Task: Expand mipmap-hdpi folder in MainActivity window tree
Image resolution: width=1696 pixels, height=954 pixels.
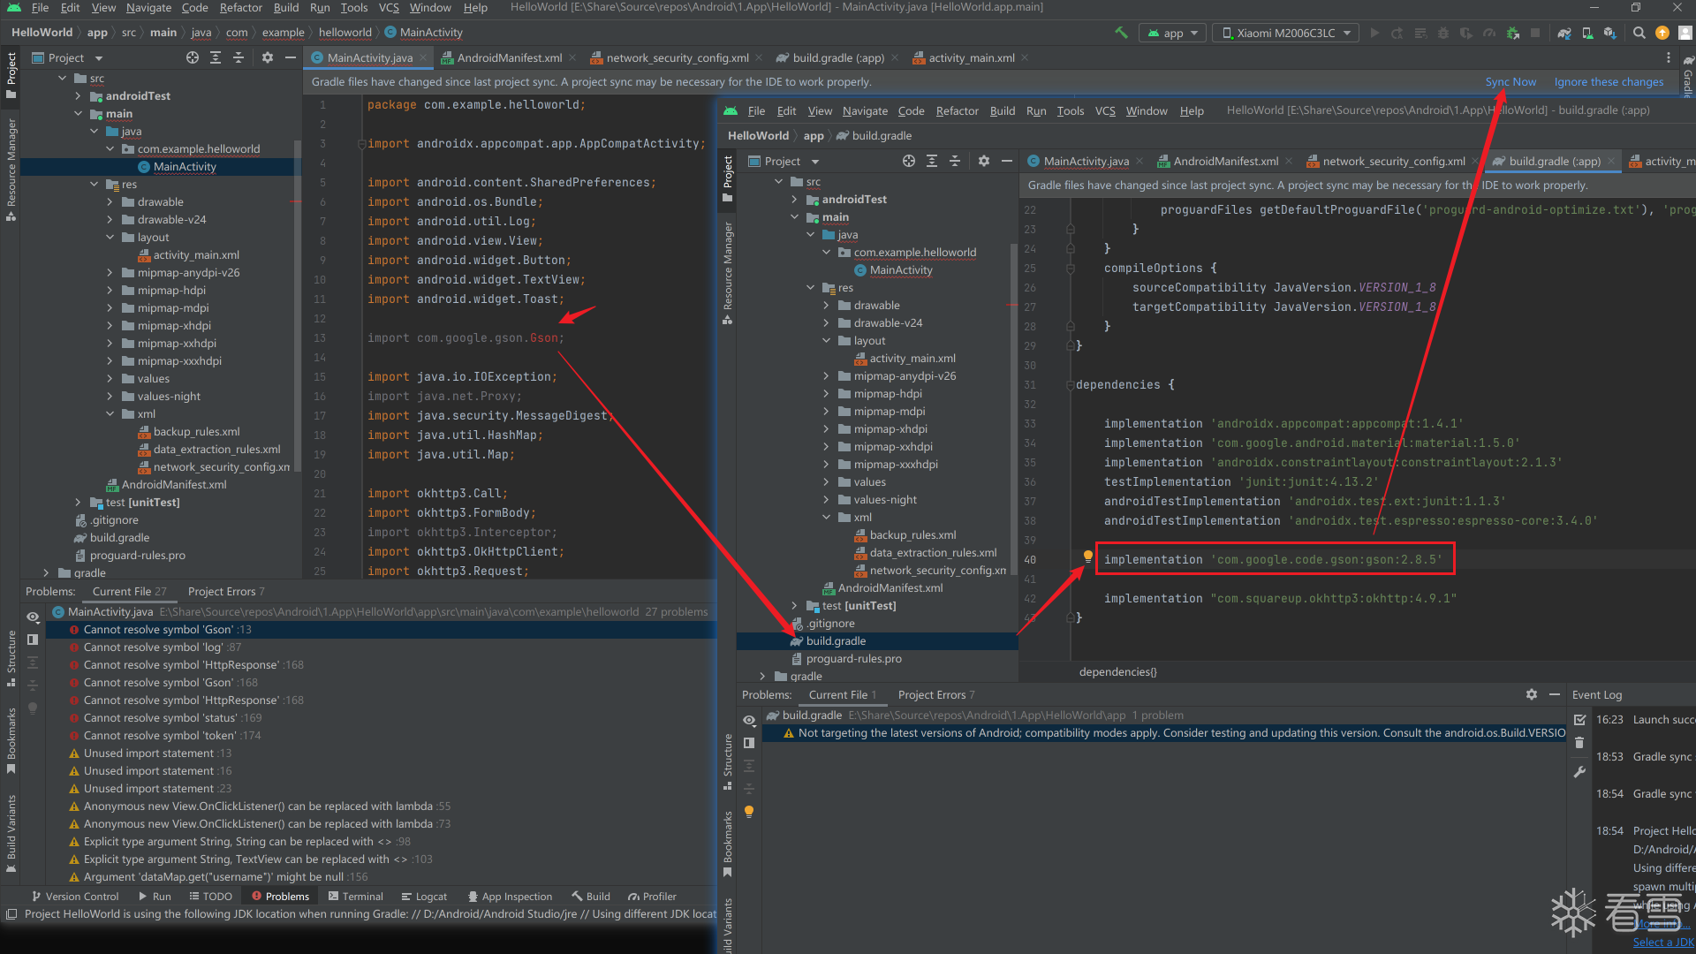Action: [110, 290]
